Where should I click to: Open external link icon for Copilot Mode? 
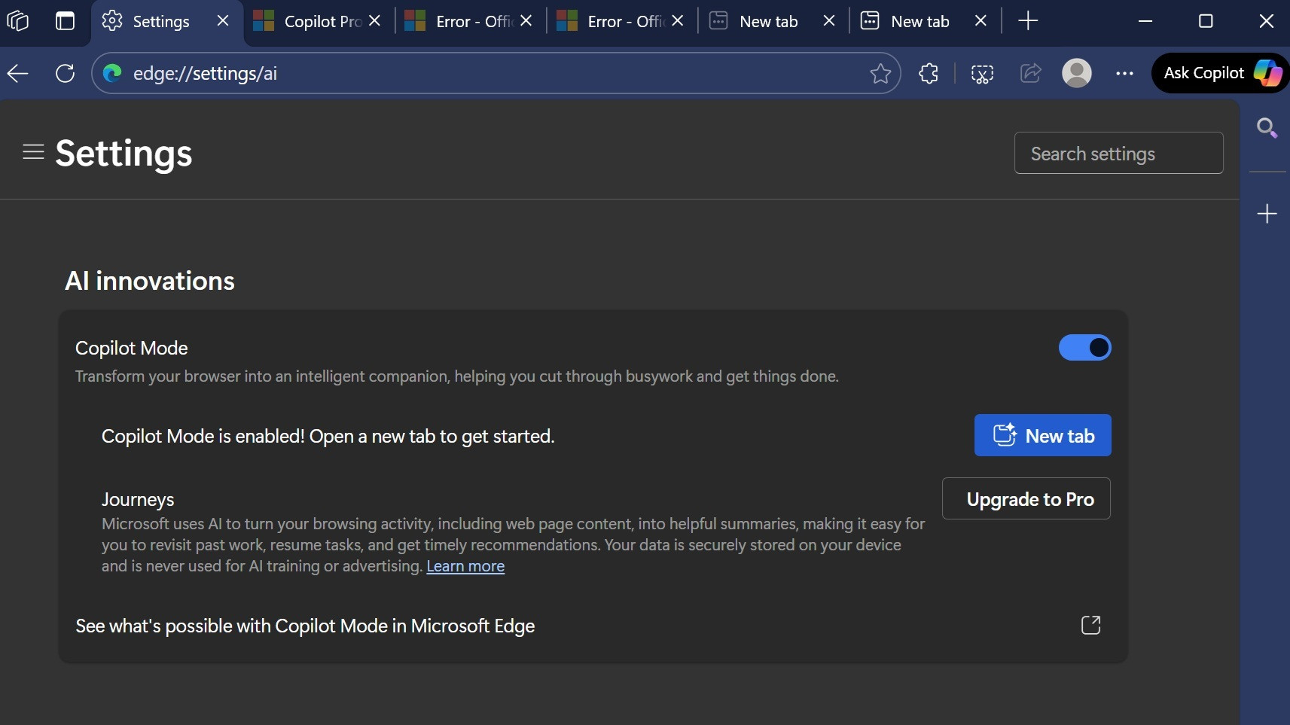coord(1090,626)
